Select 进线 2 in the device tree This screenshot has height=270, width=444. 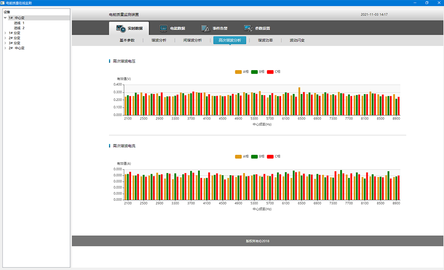(x=19, y=28)
